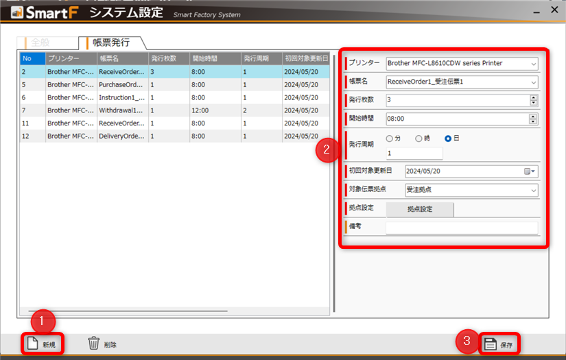Decrease 開始時間 with the down arrow
Viewport: 566px width, 360px height.
(533, 121)
